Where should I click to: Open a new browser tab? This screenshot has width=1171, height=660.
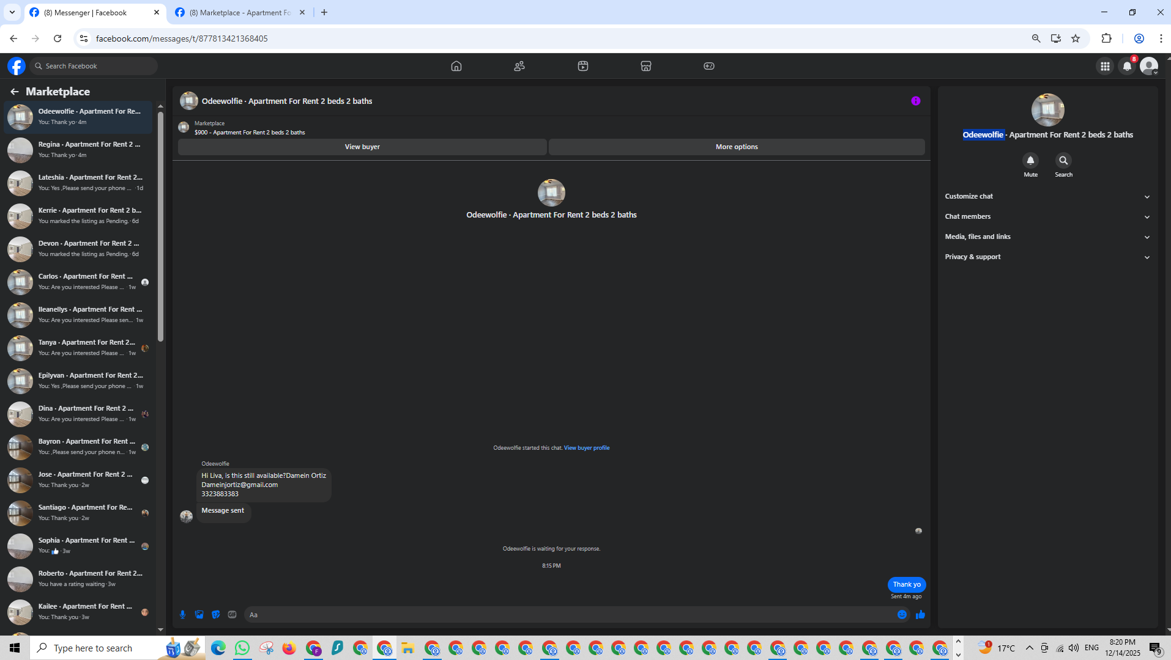(x=324, y=12)
